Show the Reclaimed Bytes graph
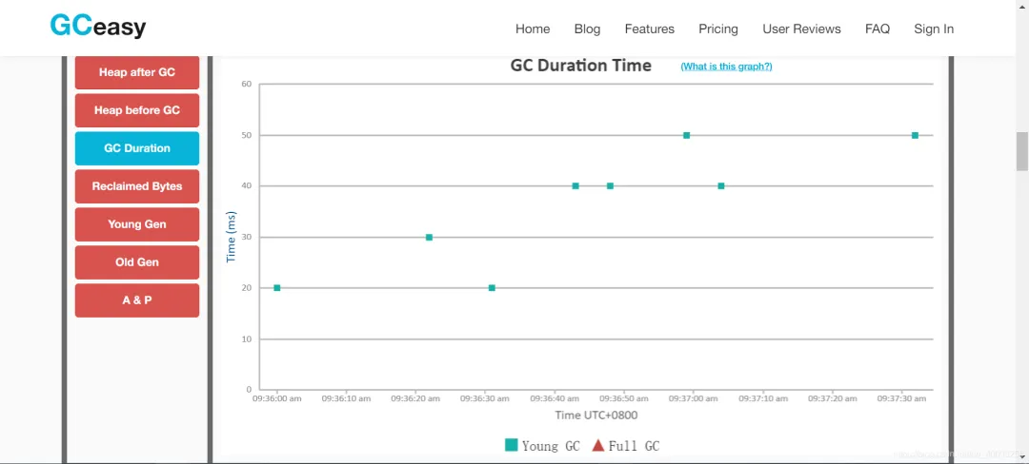This screenshot has width=1029, height=464. 137,186
